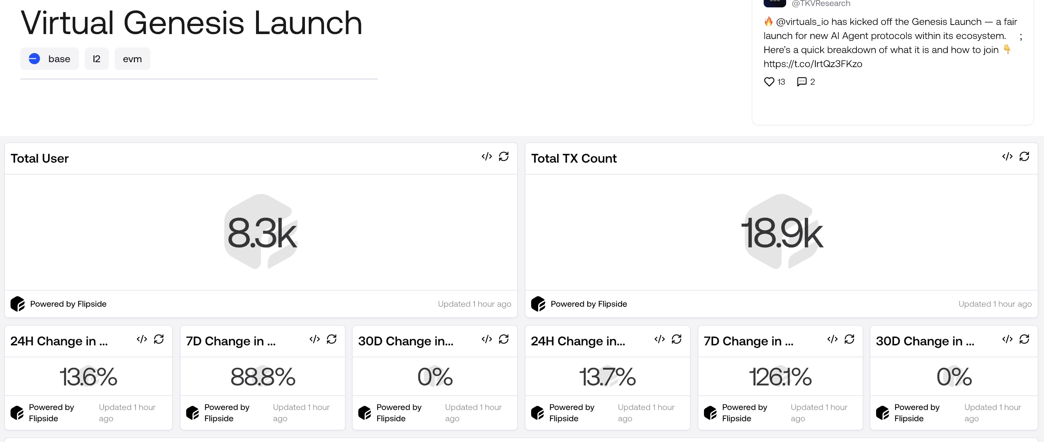Viewport: 1044px width, 442px height.
Task: Select the evm tag
Action: pos(132,59)
